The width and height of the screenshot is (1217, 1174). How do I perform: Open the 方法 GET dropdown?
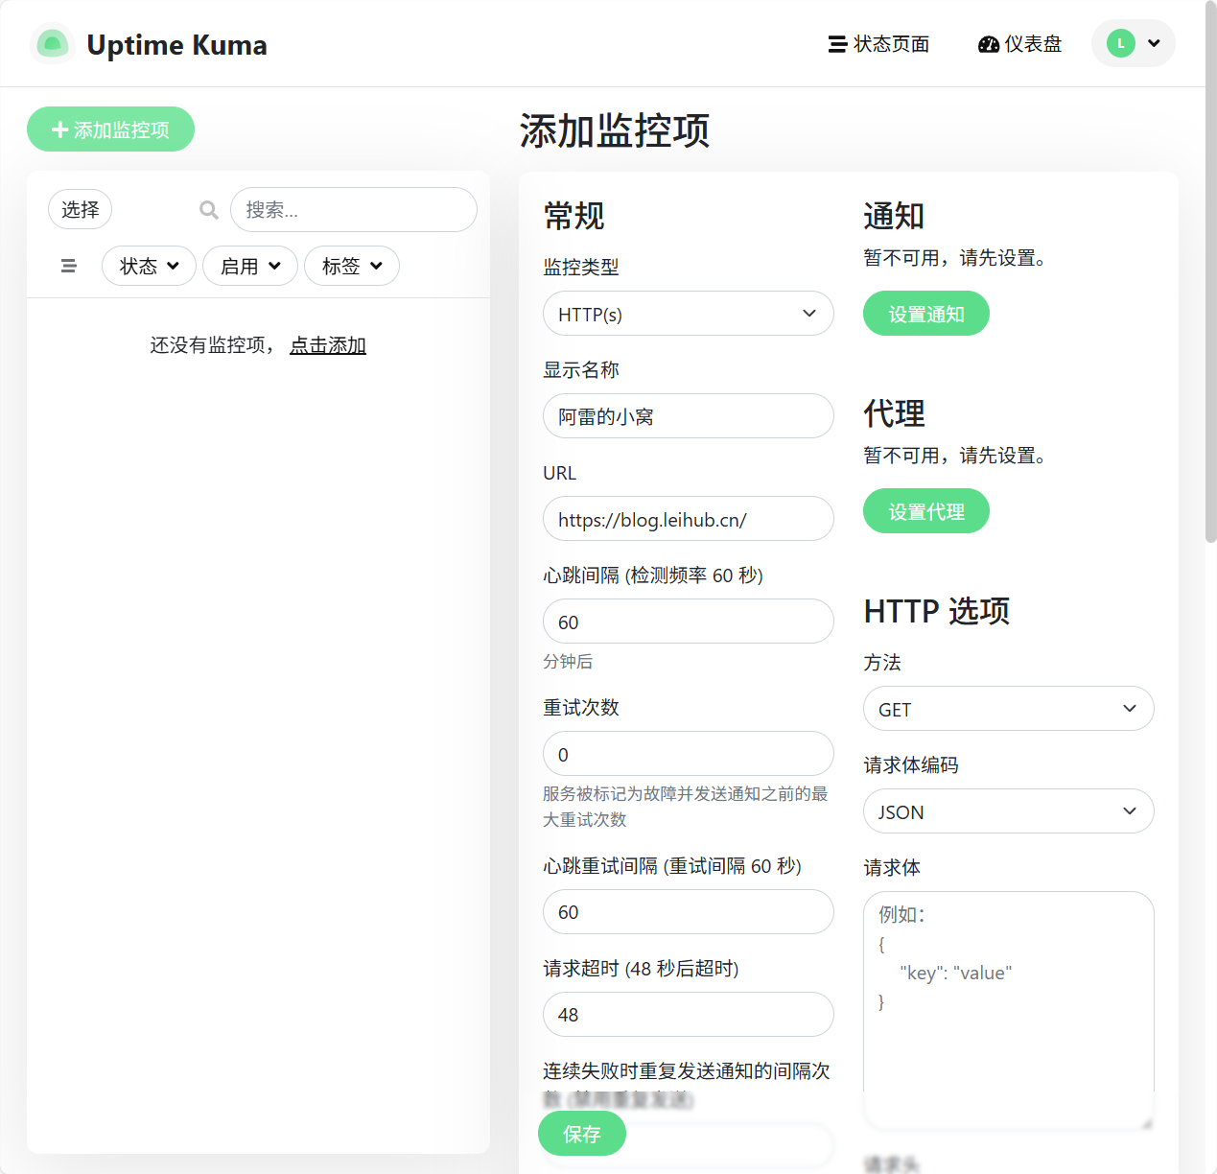click(1008, 709)
